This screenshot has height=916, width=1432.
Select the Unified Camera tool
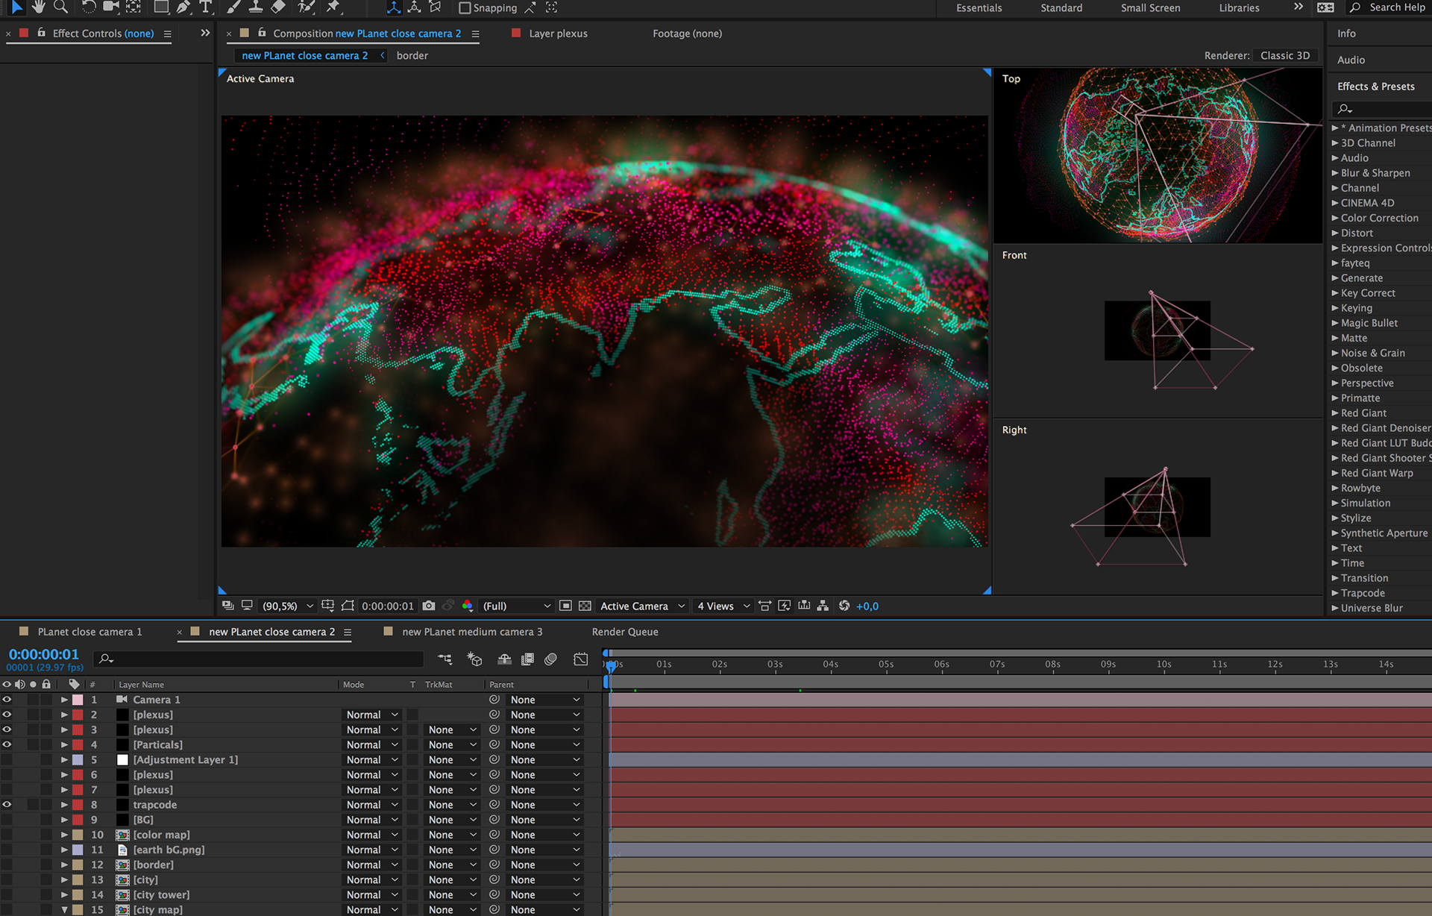111,7
